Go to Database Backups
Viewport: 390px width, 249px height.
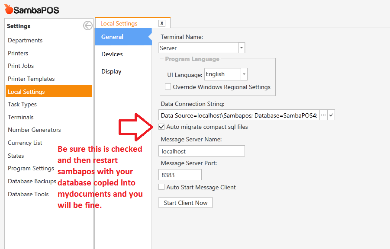pyautogui.click(x=32, y=182)
